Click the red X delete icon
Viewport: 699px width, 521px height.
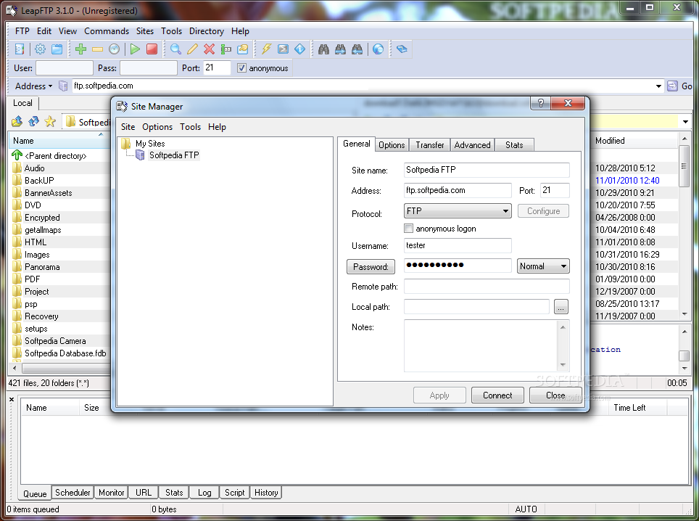point(209,49)
